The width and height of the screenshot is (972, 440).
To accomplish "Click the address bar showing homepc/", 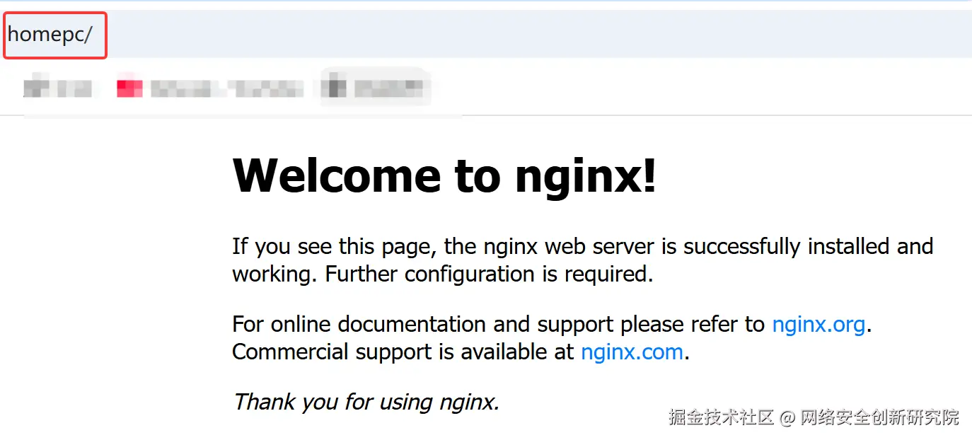I will pyautogui.click(x=486, y=34).
